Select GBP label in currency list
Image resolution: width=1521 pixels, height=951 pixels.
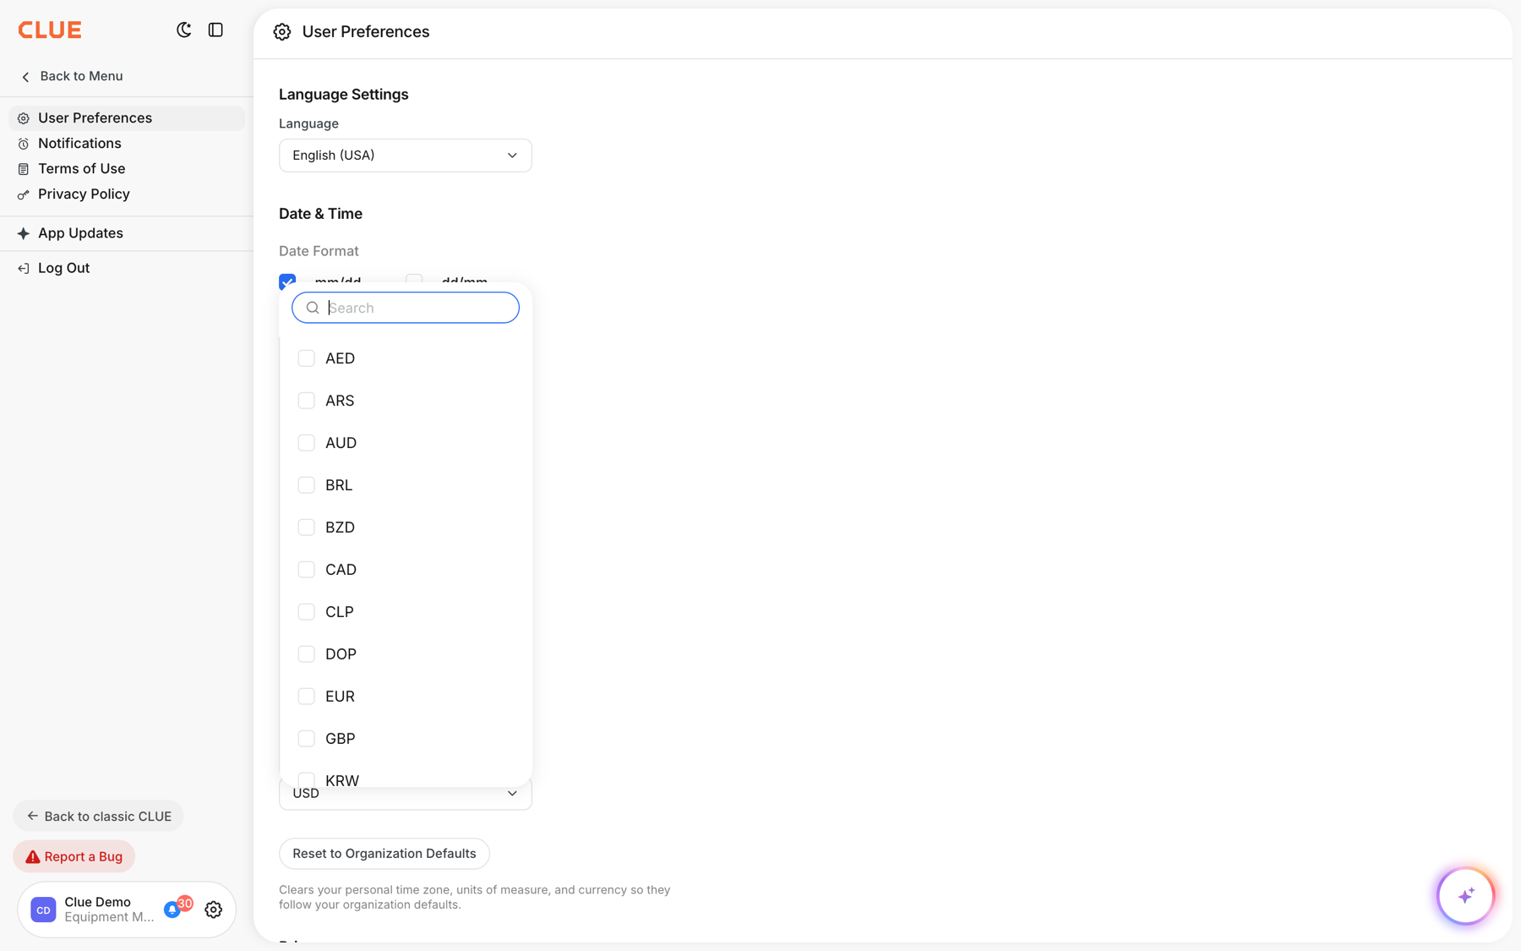pos(341,739)
